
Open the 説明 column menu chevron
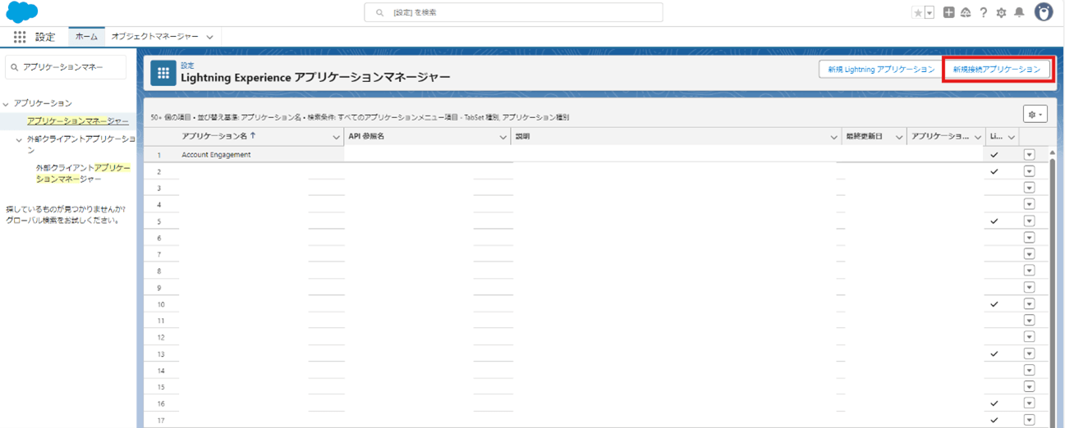tap(834, 137)
